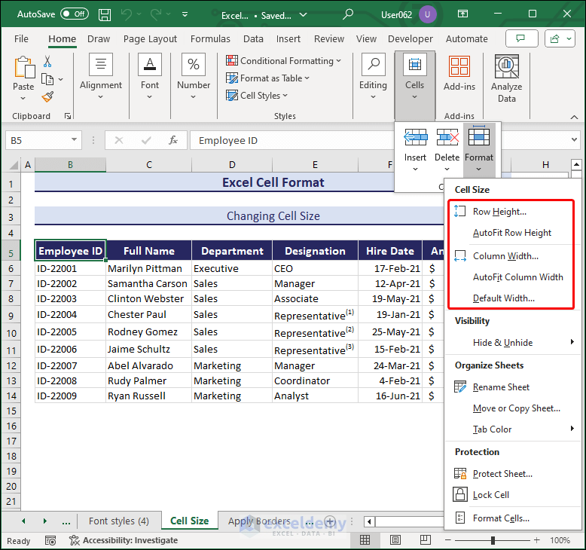
Task: Click the Format Painter brush icon
Action: [x=47, y=96]
